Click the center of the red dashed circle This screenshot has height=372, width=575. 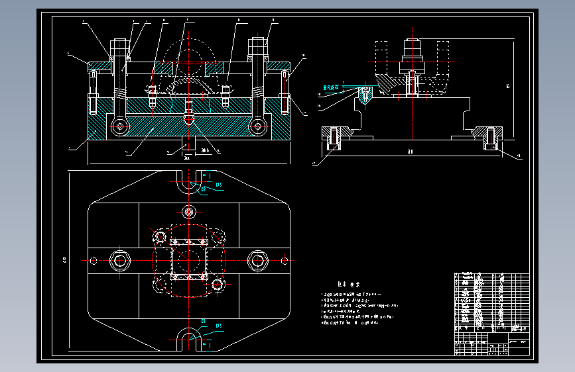point(189,260)
